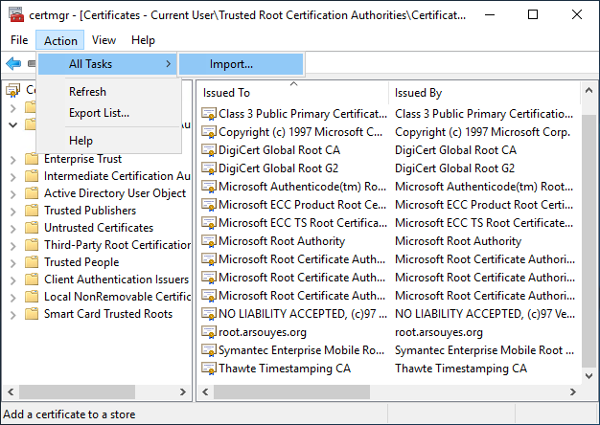Screen dimensions: 600x425
Task: Click certificate icon for DigiCert Global Root G2
Action: [209, 168]
